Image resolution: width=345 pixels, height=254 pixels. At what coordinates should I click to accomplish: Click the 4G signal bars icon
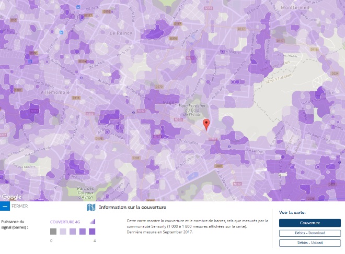point(93,222)
